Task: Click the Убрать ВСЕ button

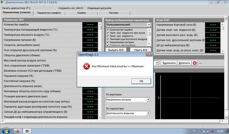Action: (x=141, y=50)
